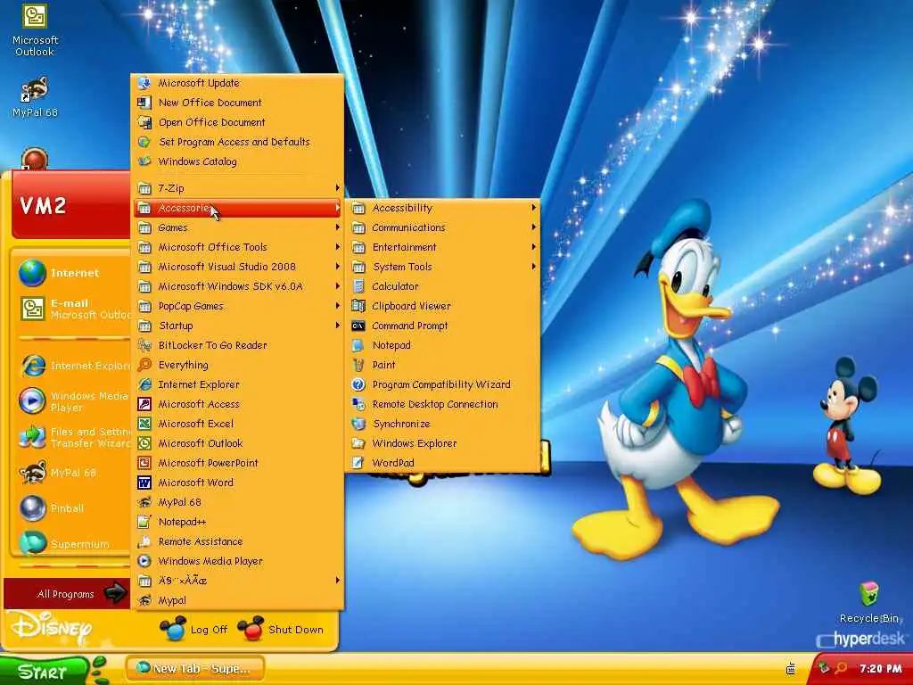This screenshot has height=685, width=913.
Task: Expand PopCap Games submenu
Action: [237, 306]
